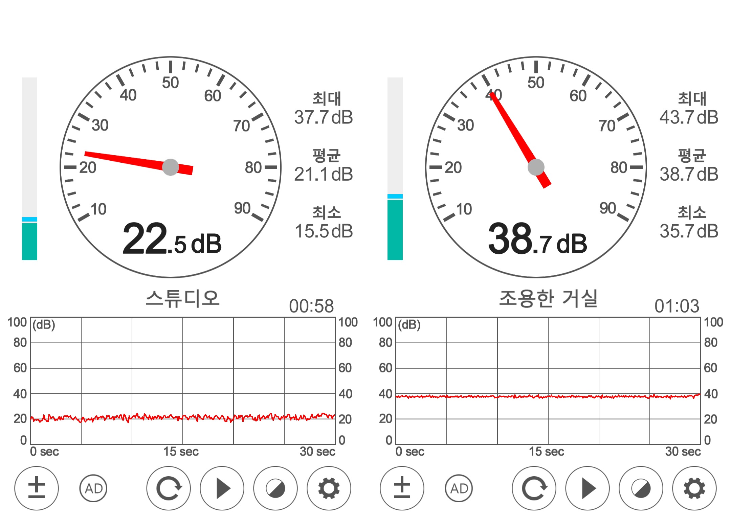Click the calibration plus-minus button on the right meter
Screen dimensions: 731x527
[x=402, y=488]
